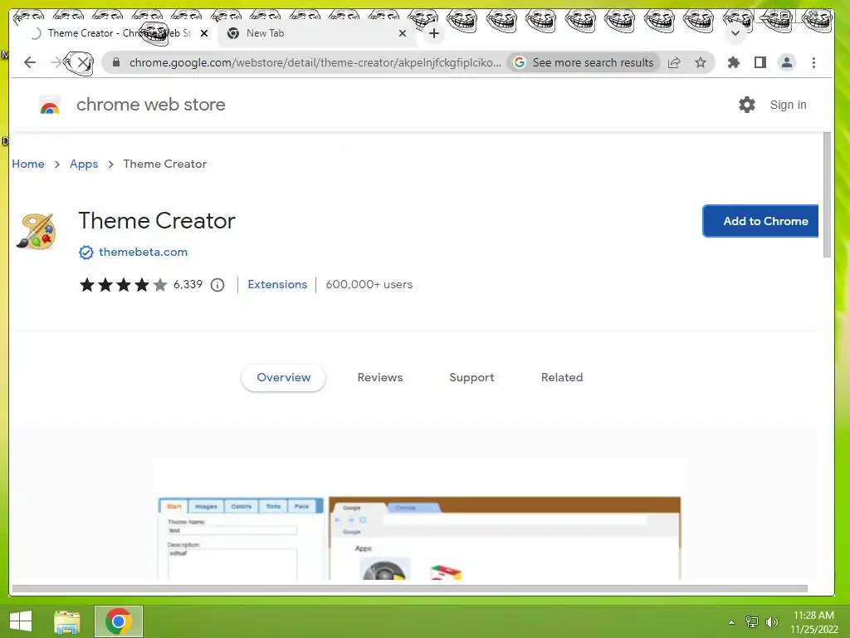Click the verified publisher badge icon
Screen dimensions: 850x638
tap(85, 253)
